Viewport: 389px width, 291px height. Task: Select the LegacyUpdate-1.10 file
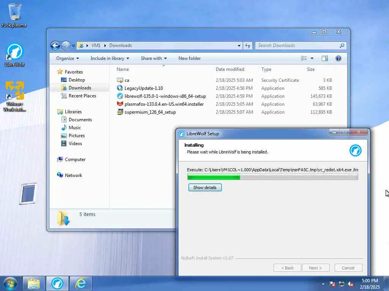pyautogui.click(x=224, y=88)
